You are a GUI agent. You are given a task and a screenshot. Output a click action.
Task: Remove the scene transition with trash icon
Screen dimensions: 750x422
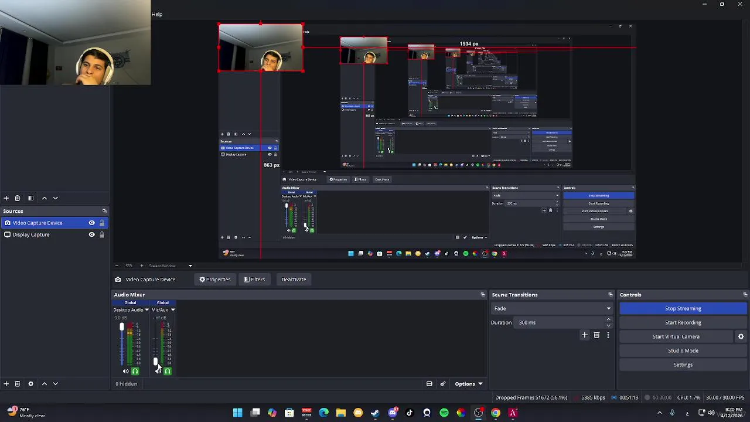[x=596, y=335]
